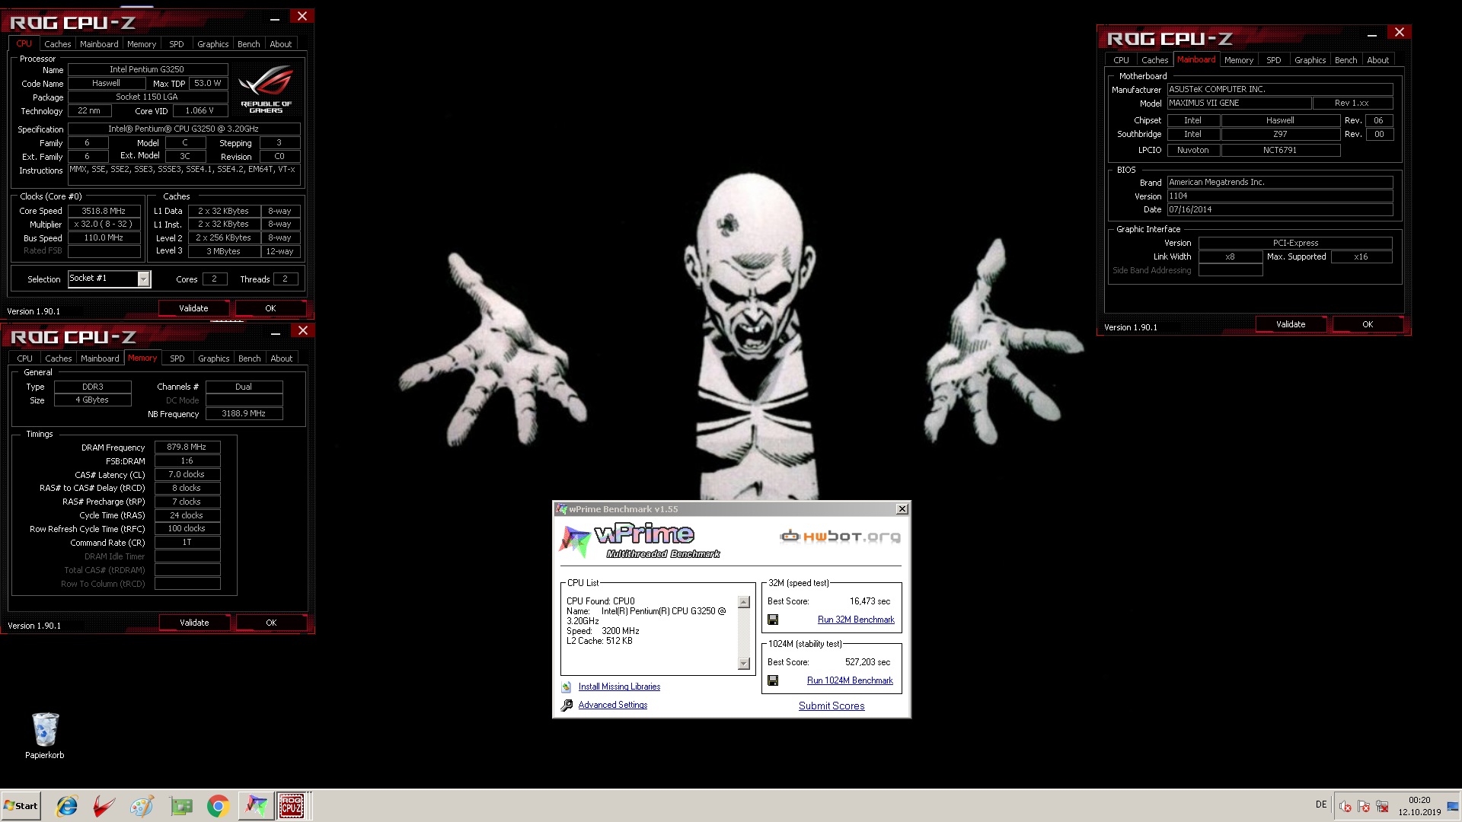Screen dimensions: 1462x822
Task: Open Bench tab in Memory CPU-Z window
Action: tap(249, 358)
